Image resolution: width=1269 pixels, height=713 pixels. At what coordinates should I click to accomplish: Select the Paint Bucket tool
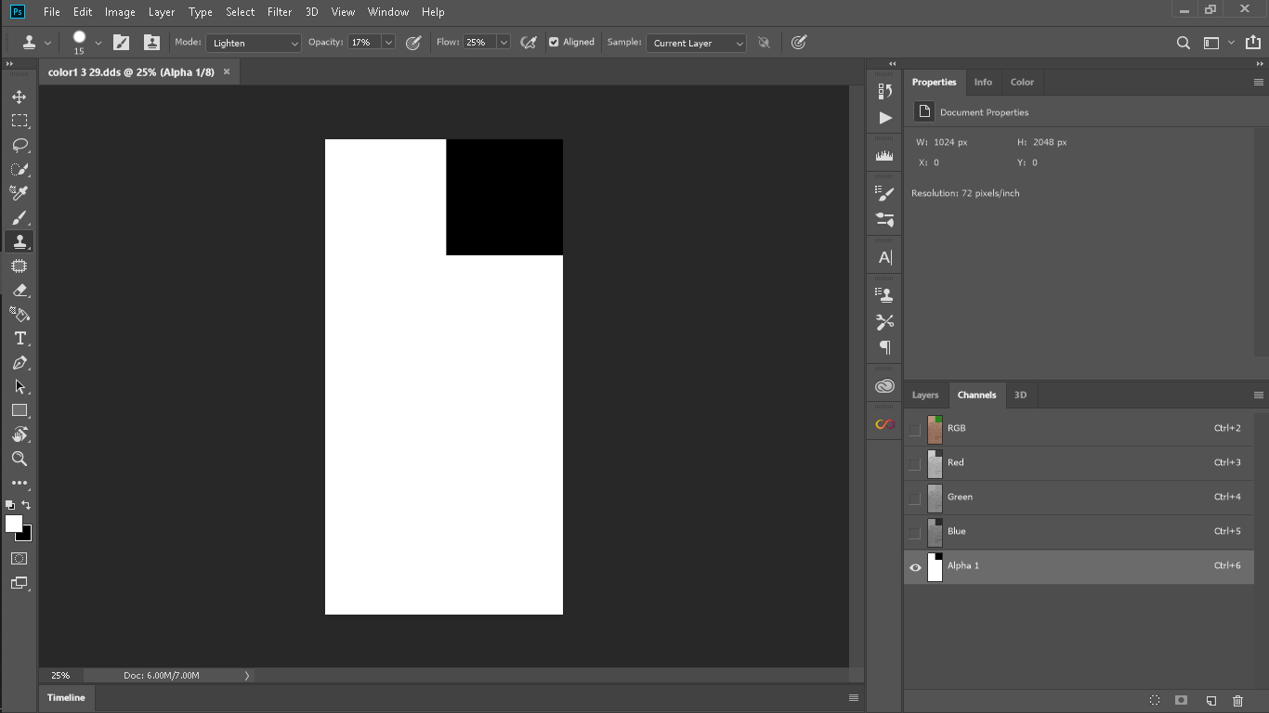tap(20, 314)
